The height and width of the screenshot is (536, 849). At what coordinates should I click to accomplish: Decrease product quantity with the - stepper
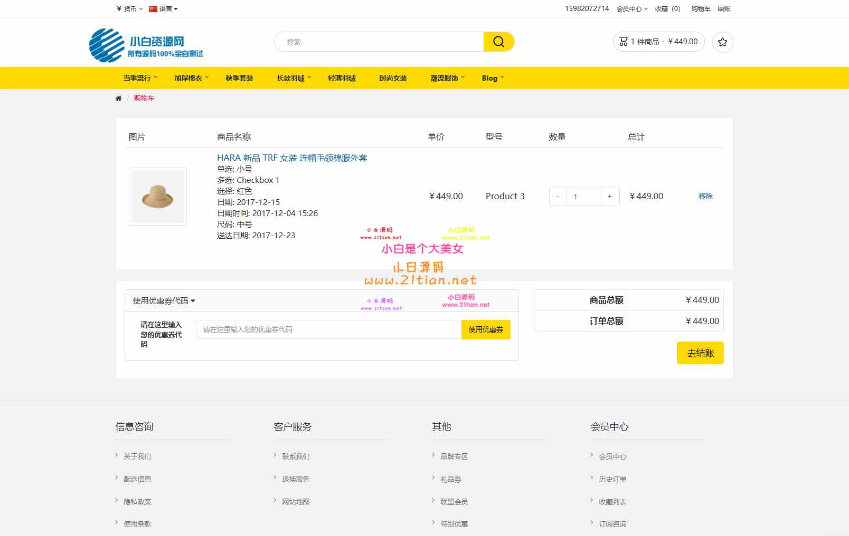tap(558, 196)
